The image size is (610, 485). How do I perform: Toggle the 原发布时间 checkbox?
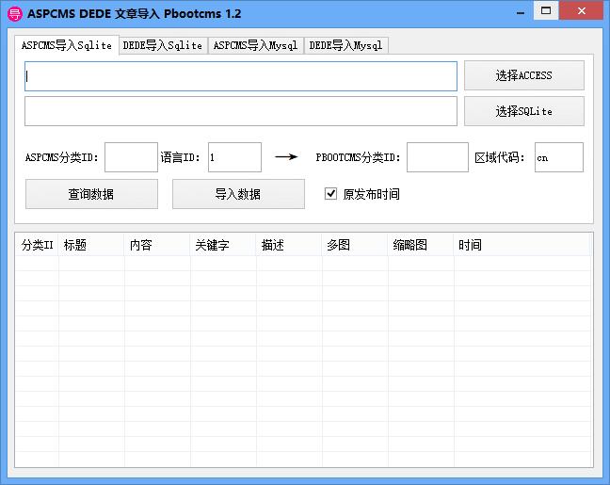(x=330, y=193)
